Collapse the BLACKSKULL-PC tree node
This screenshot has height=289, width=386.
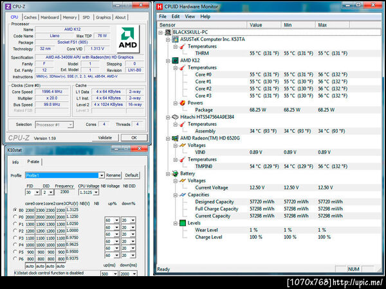[161, 33]
